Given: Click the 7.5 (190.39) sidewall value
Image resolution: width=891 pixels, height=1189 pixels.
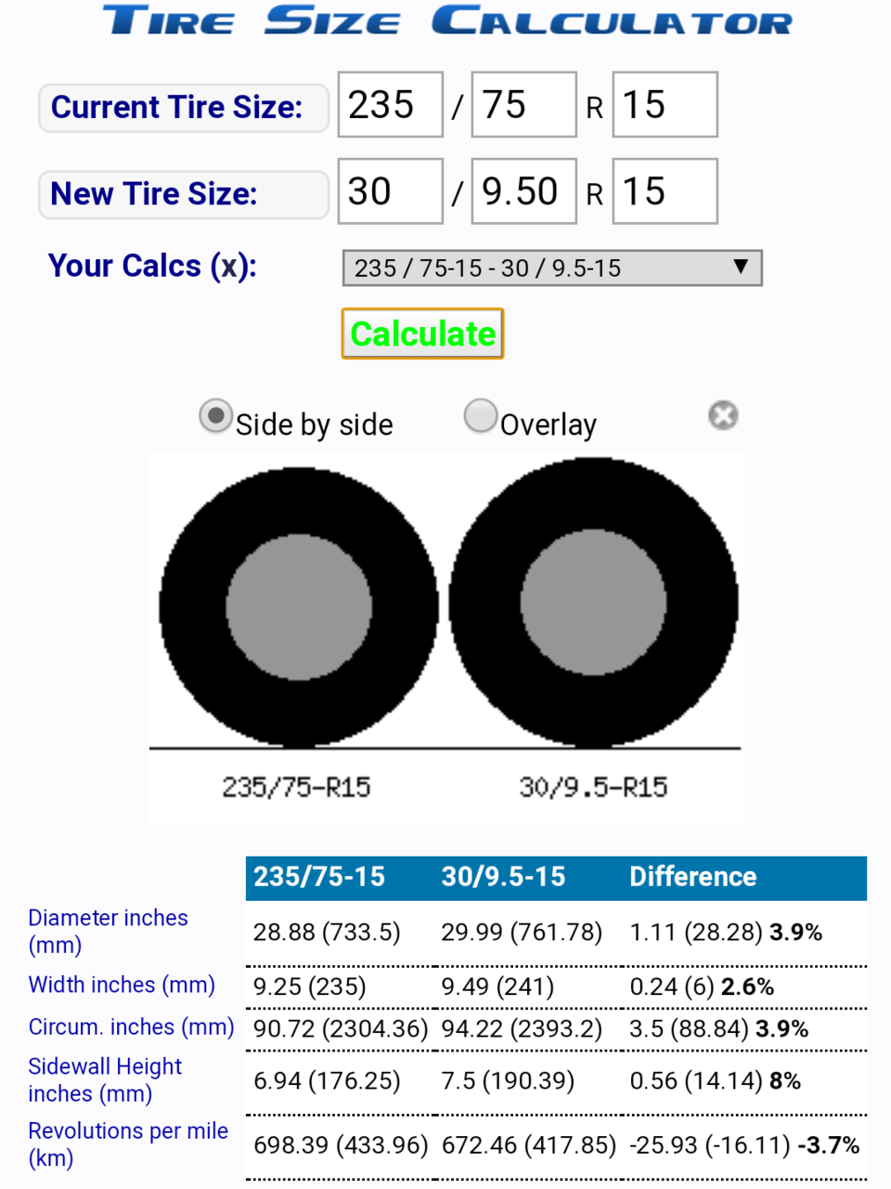Looking at the screenshot, I should click(x=508, y=1081).
